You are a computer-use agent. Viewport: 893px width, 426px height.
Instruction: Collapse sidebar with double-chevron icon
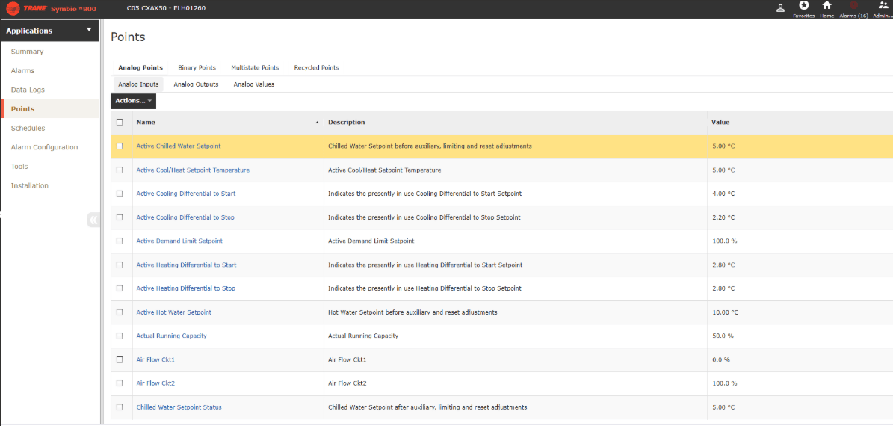pyautogui.click(x=93, y=220)
